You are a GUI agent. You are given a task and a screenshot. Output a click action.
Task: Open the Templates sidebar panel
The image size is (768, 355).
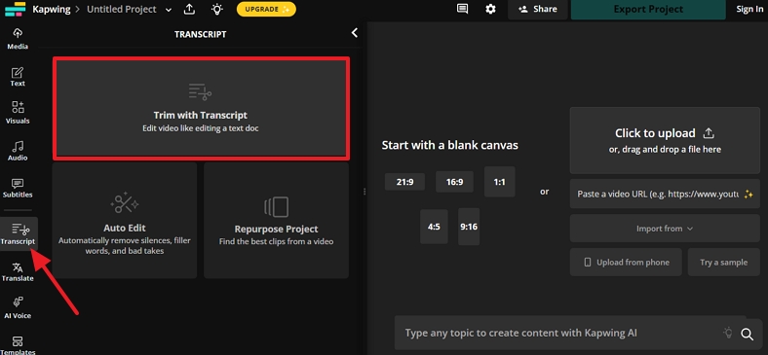point(18,344)
